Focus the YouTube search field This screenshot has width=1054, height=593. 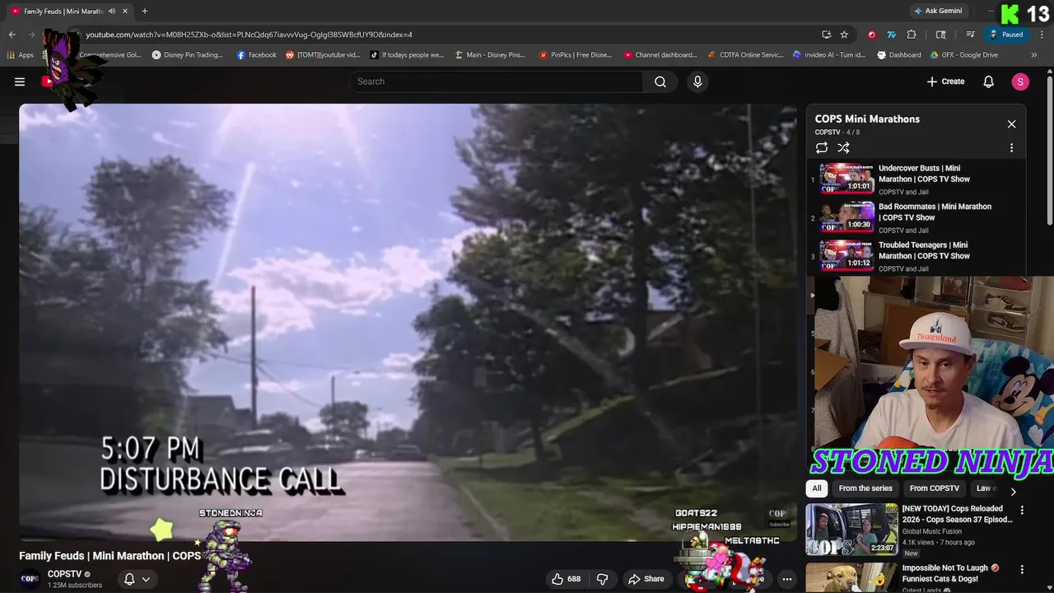tap(497, 82)
